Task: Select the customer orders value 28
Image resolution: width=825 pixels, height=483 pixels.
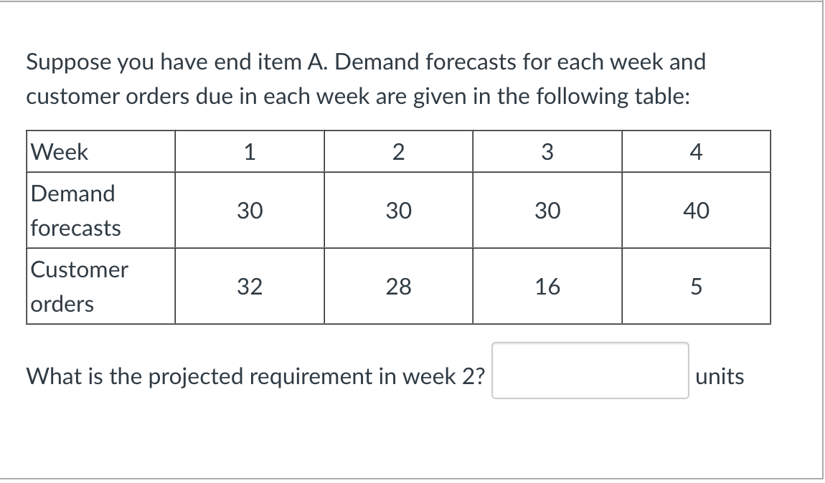Action: point(398,286)
